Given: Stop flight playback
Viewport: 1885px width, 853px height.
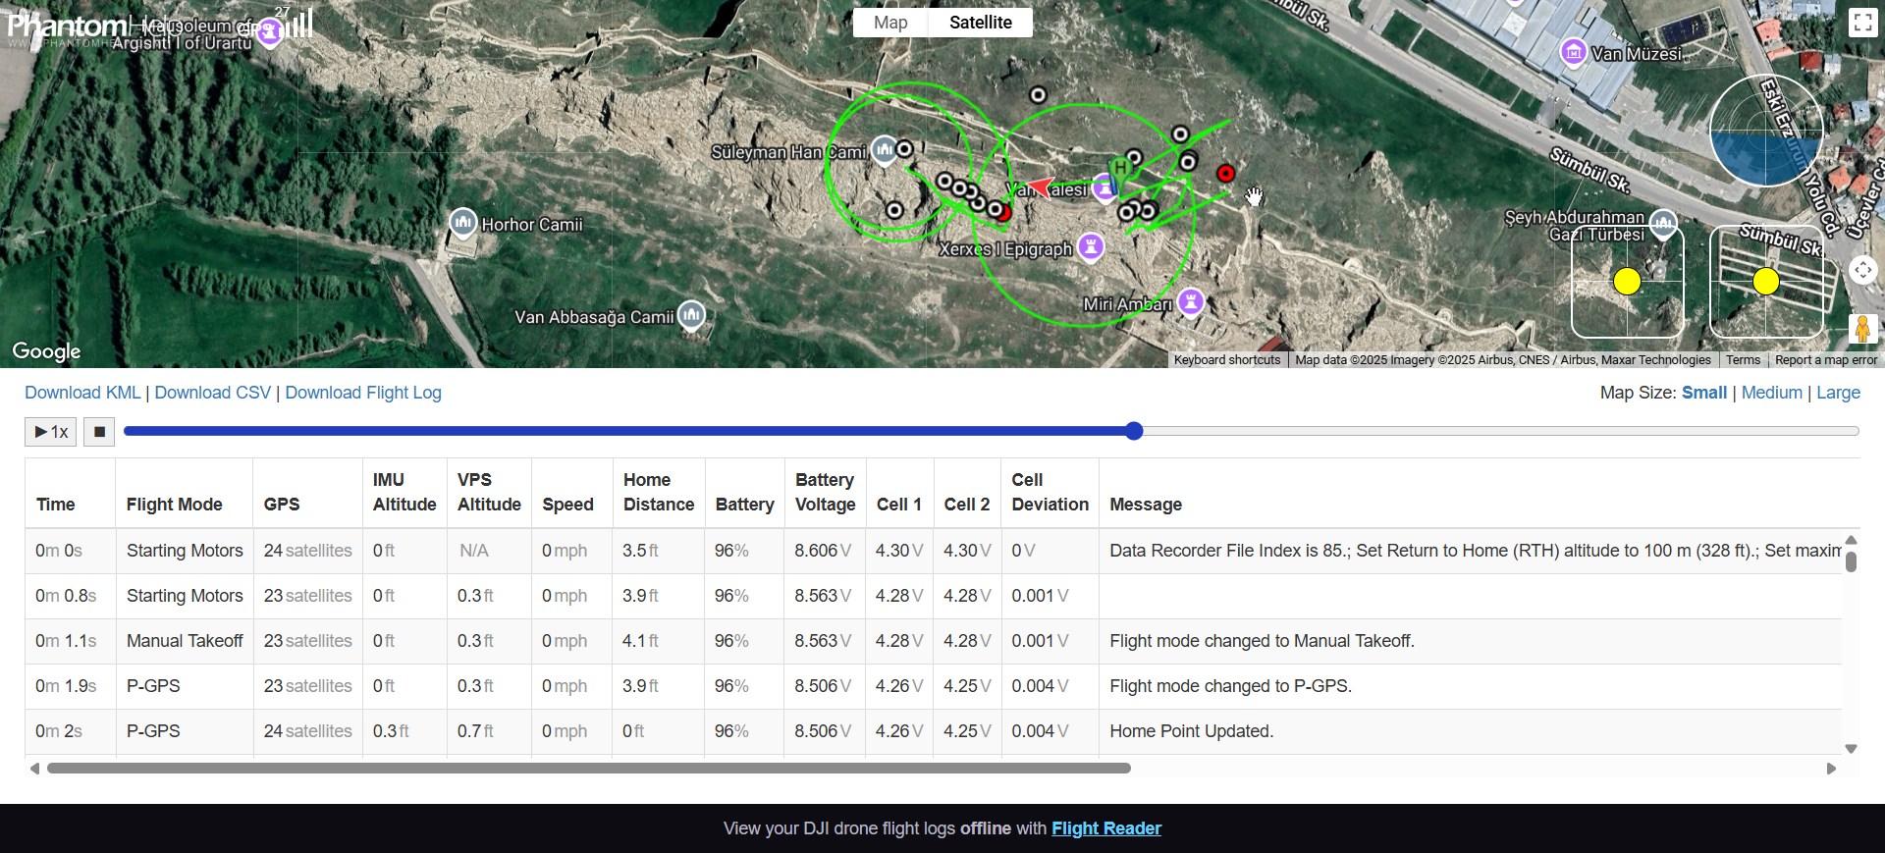Looking at the screenshot, I should [99, 432].
